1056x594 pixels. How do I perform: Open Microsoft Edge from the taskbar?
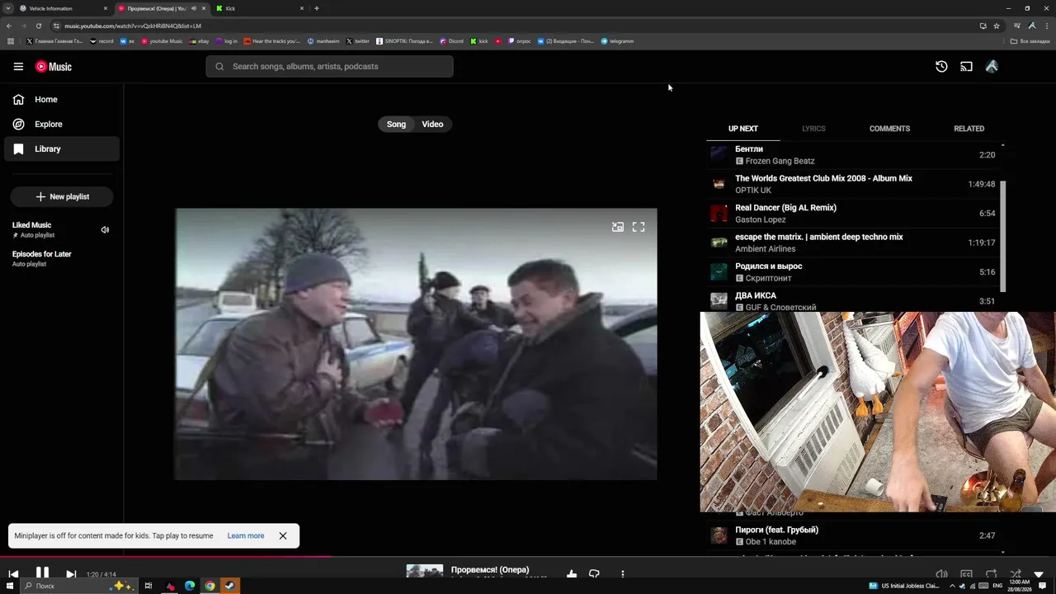(190, 586)
